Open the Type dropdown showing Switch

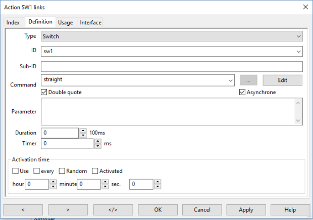click(x=171, y=36)
